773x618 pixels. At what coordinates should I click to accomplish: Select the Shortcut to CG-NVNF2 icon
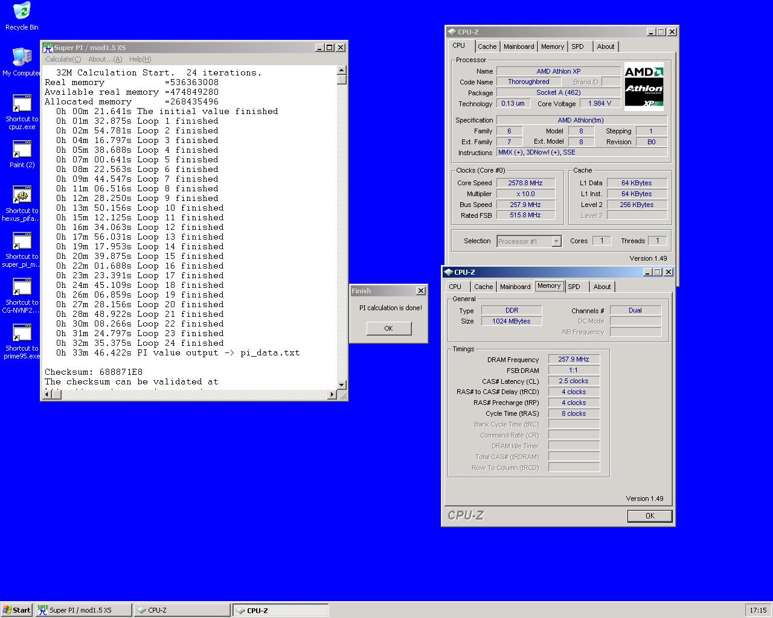click(22, 296)
